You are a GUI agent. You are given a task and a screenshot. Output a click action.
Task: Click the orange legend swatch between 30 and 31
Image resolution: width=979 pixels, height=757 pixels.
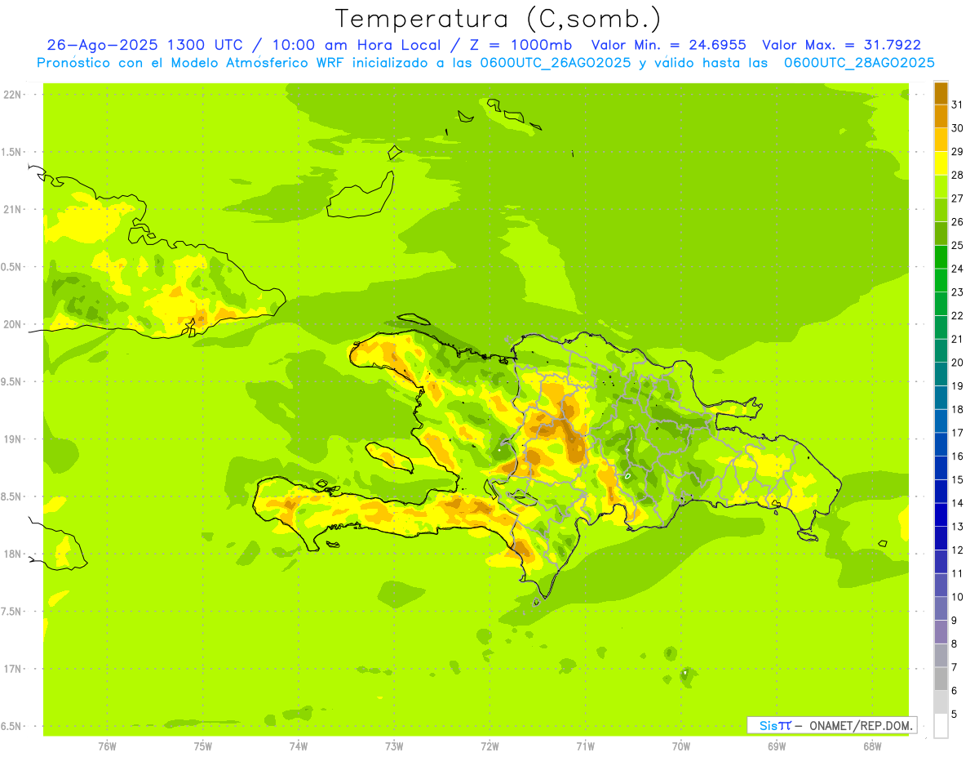pos(941,116)
